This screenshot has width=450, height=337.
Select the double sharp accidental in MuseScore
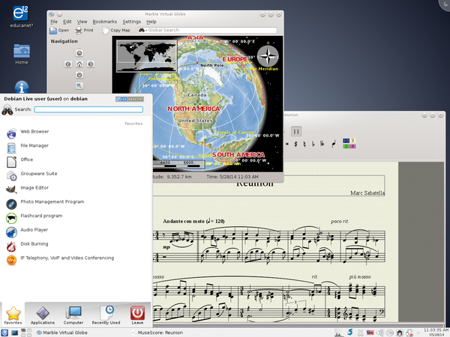coord(287,144)
